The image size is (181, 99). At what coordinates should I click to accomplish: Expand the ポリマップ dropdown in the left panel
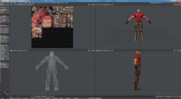(x=5, y=55)
